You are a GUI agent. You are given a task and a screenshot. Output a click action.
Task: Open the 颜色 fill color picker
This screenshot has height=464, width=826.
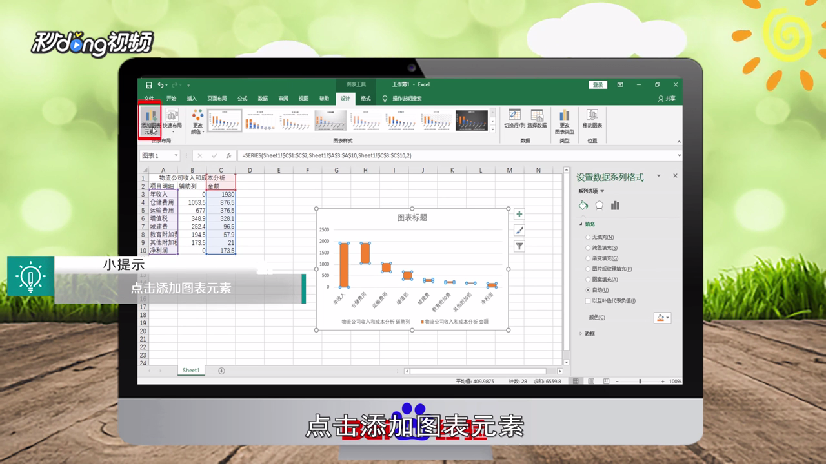click(663, 317)
